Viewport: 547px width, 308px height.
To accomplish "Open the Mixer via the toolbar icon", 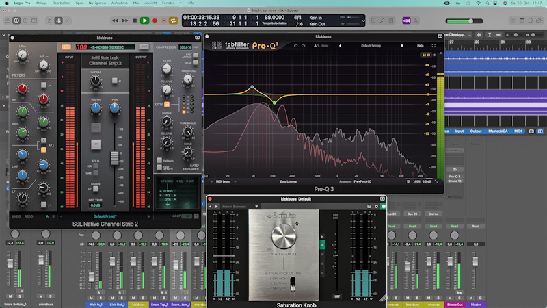I will pos(58,21).
